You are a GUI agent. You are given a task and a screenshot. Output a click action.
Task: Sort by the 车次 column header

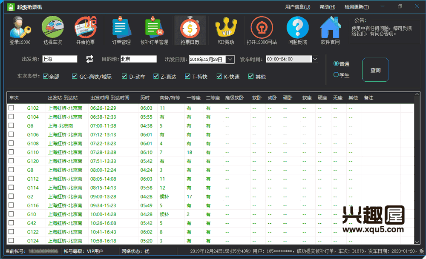[14, 98]
